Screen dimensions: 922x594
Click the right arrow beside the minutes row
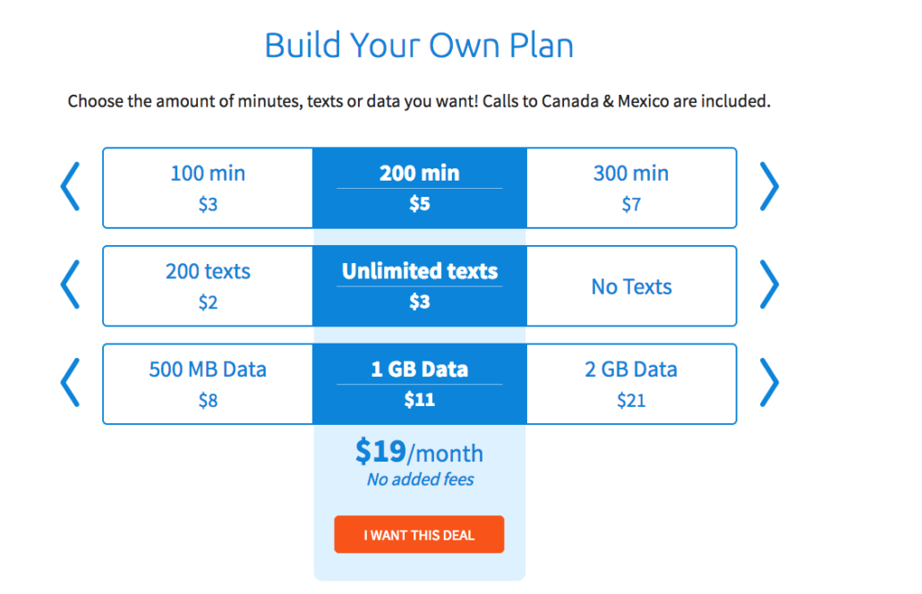tap(768, 187)
